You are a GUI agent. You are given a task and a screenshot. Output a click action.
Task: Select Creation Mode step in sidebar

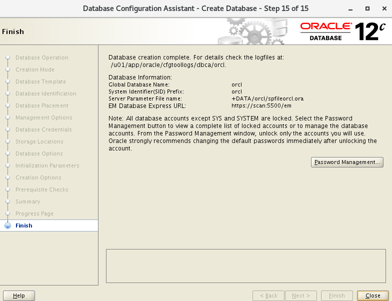coord(35,69)
